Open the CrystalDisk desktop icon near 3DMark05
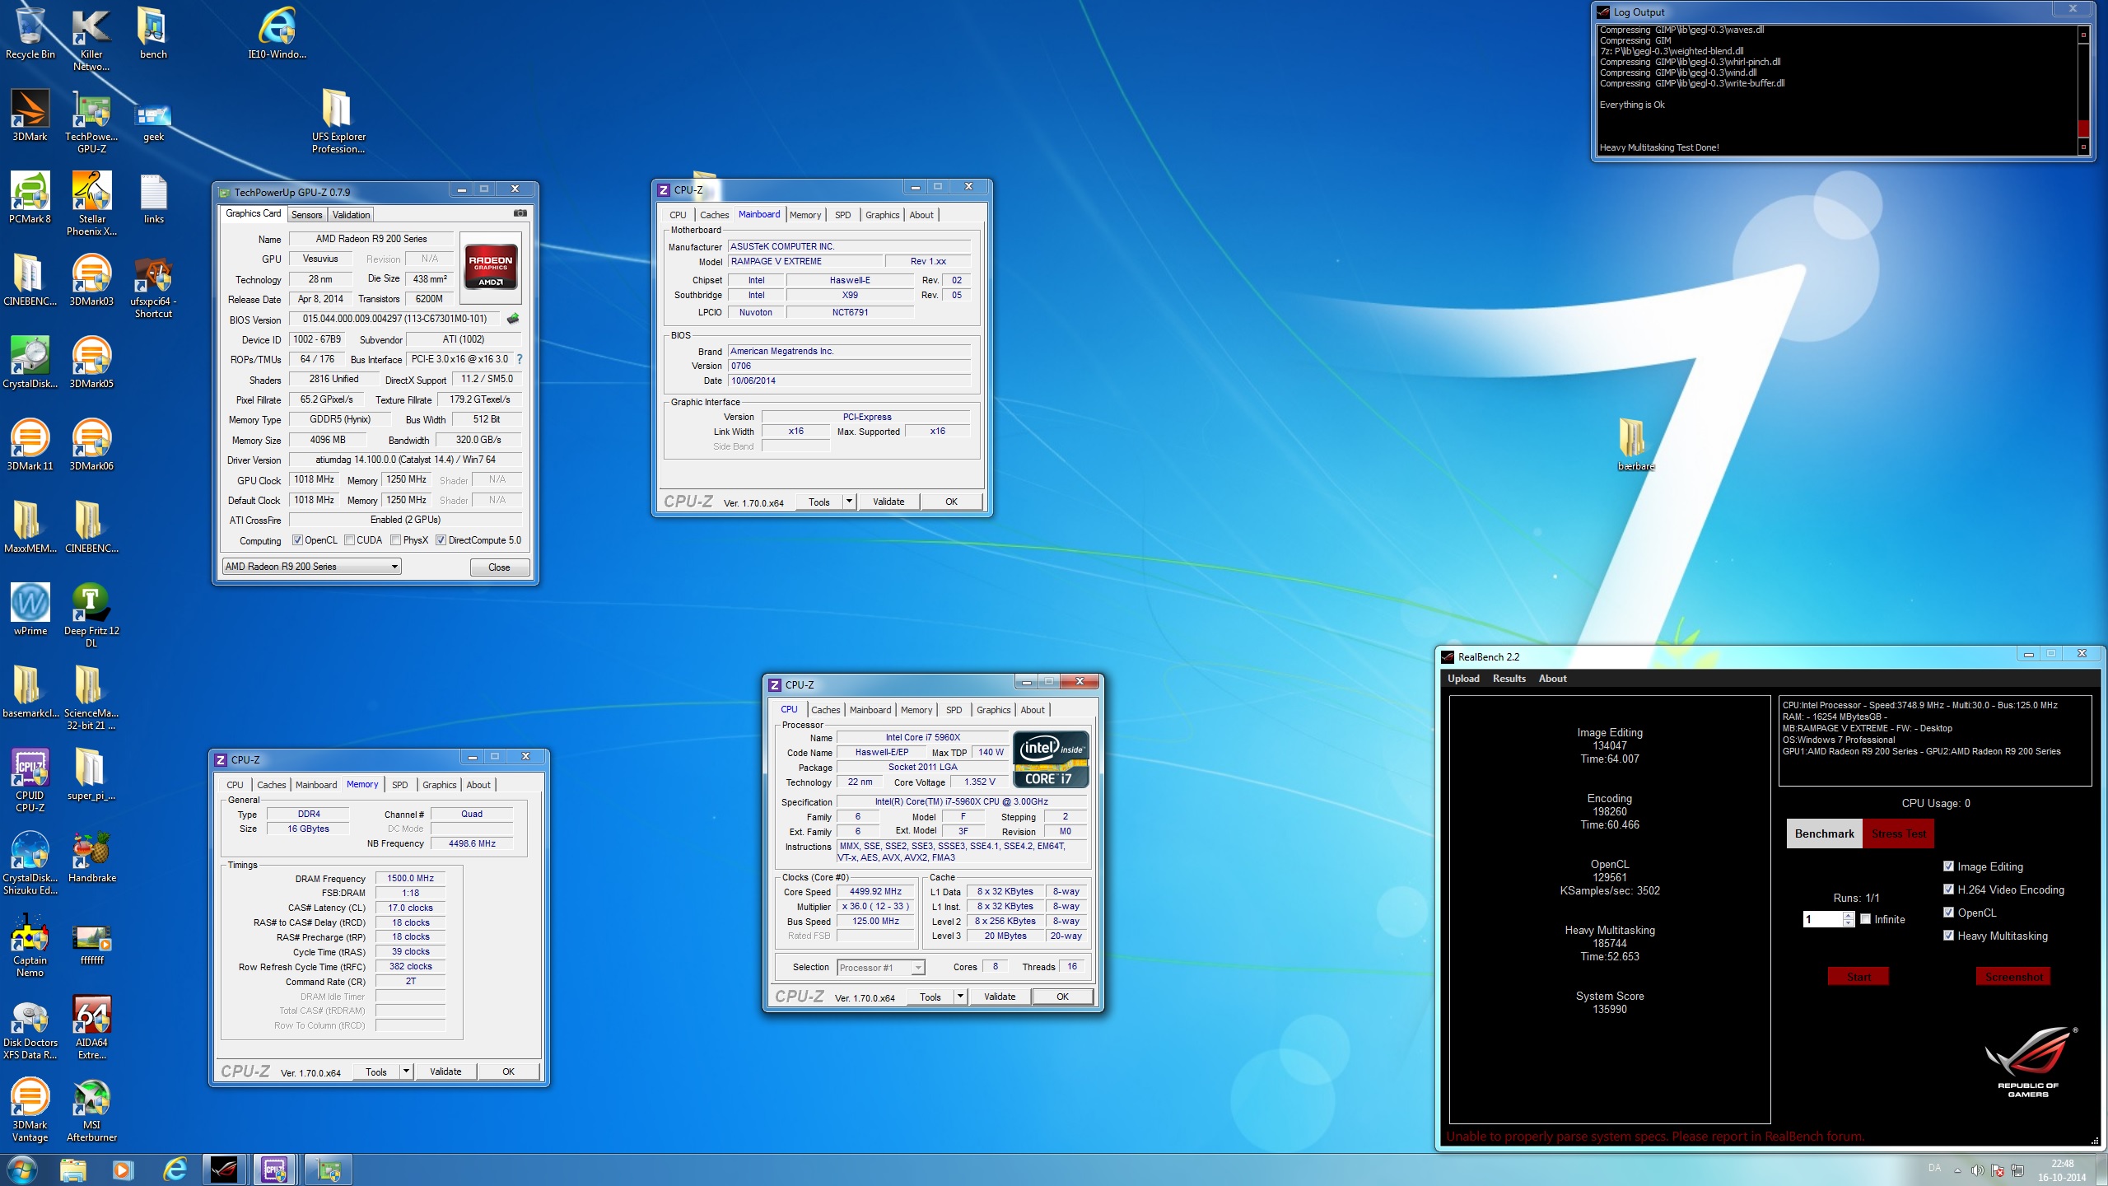 pyautogui.click(x=30, y=362)
